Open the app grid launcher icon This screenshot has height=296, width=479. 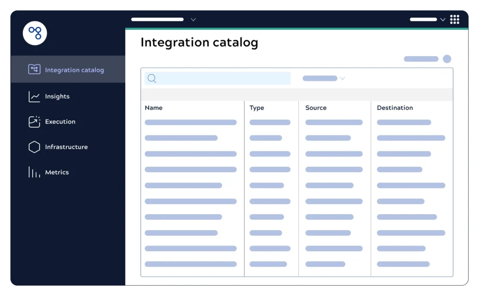pyautogui.click(x=454, y=20)
